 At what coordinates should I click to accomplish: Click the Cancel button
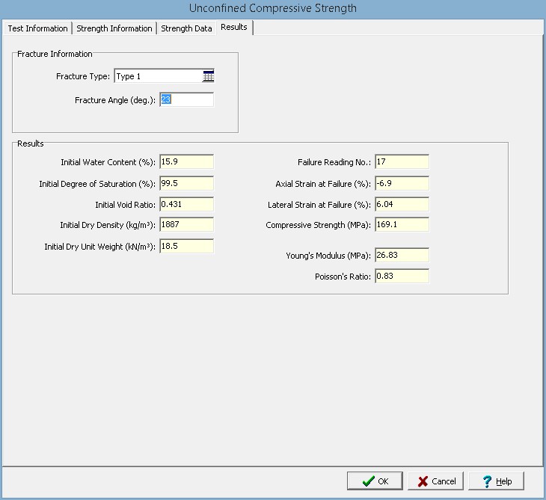(x=437, y=481)
